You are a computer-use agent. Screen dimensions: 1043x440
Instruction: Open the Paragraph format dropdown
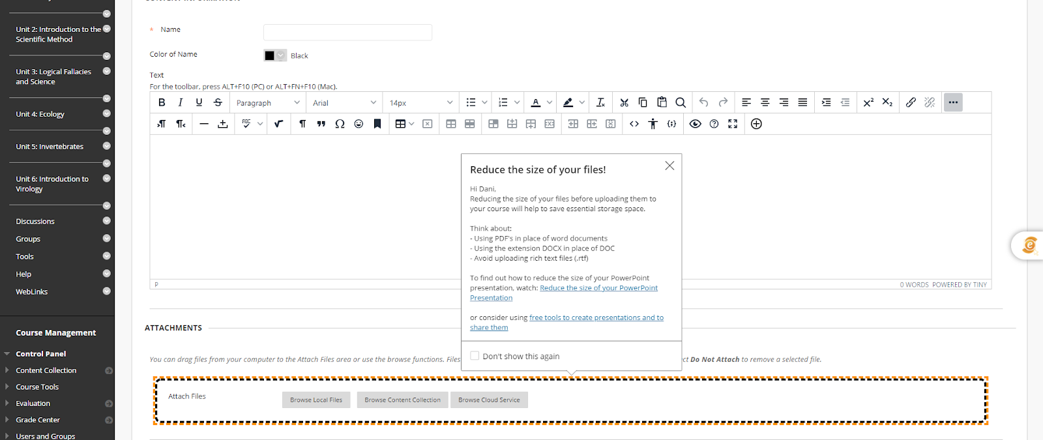click(x=268, y=102)
